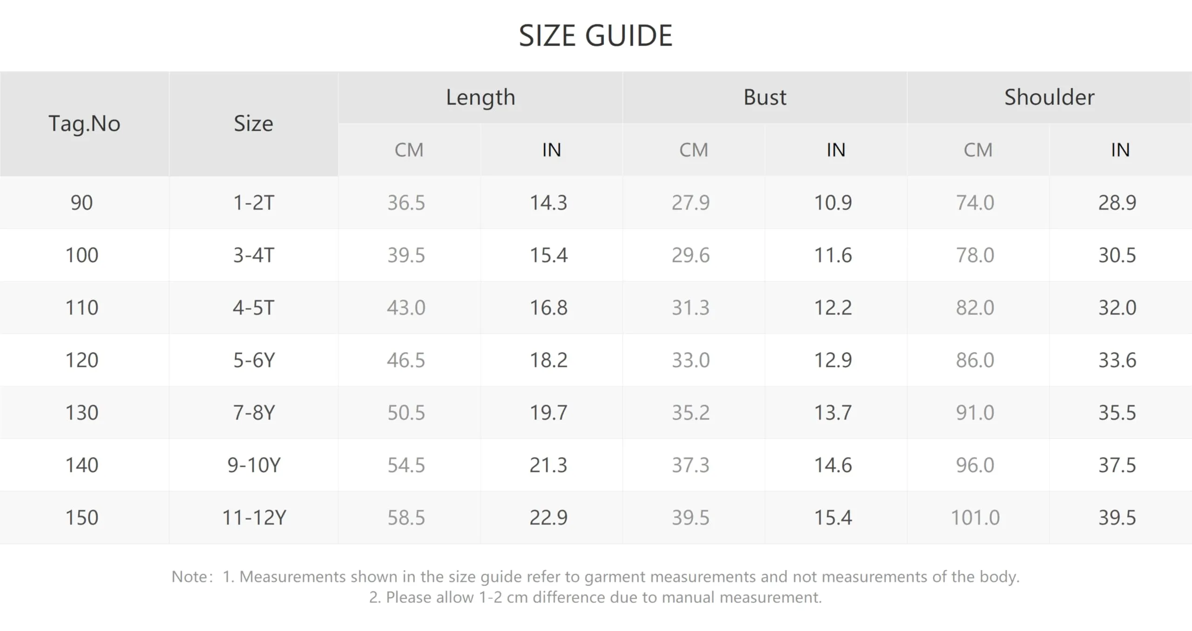Click the garment measurements note text
Image resolution: width=1192 pixels, height=631 pixels.
point(621,577)
